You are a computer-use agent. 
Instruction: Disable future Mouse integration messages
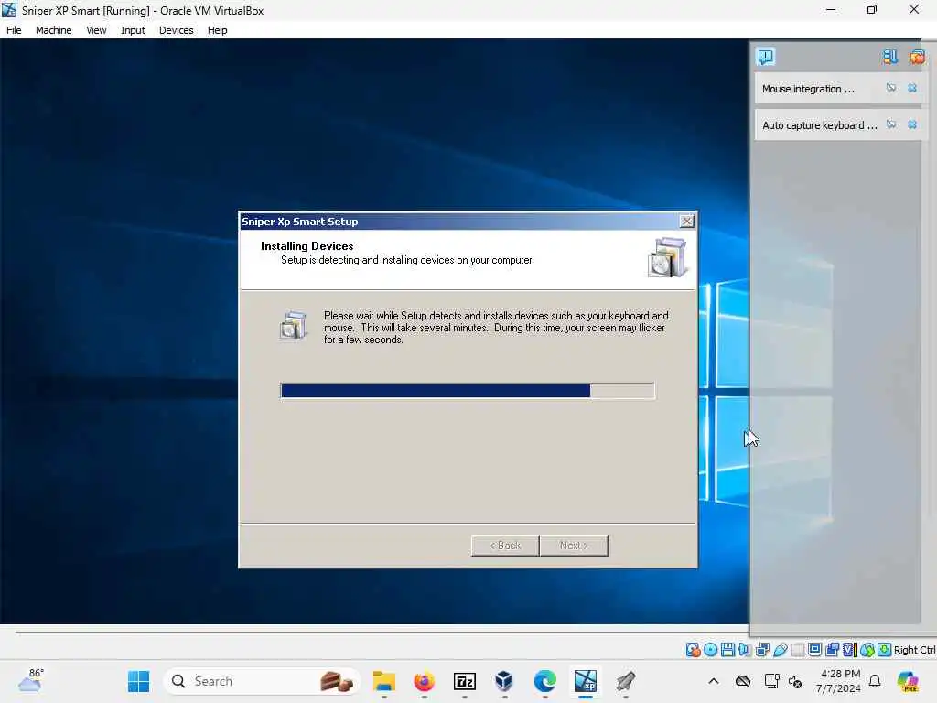coord(891,88)
